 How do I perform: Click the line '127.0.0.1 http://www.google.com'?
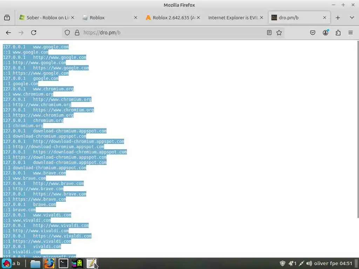click(45, 57)
